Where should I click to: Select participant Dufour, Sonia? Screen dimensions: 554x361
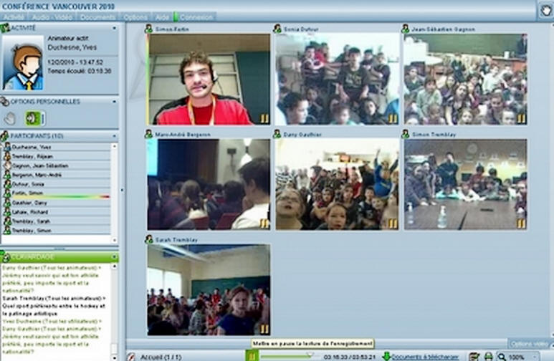pos(57,184)
